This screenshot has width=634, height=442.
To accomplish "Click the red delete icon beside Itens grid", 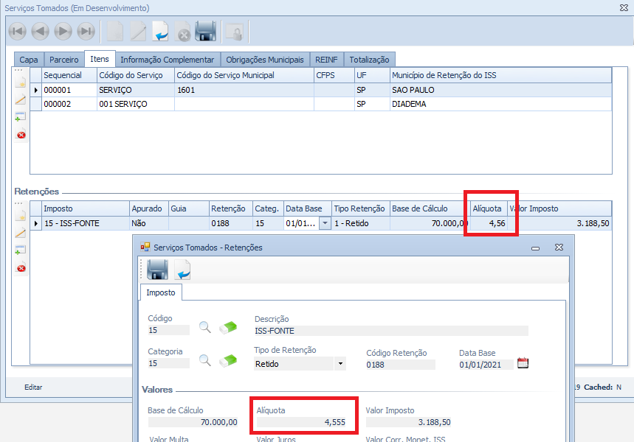I will (21, 135).
